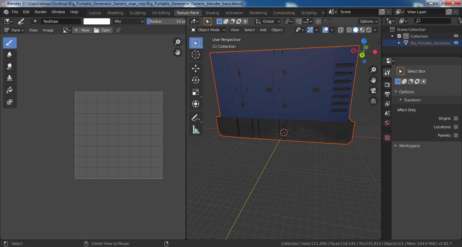This screenshot has width=462, height=247.
Task: Select the Fill bucket tool
Action: pyautogui.click(x=10, y=90)
